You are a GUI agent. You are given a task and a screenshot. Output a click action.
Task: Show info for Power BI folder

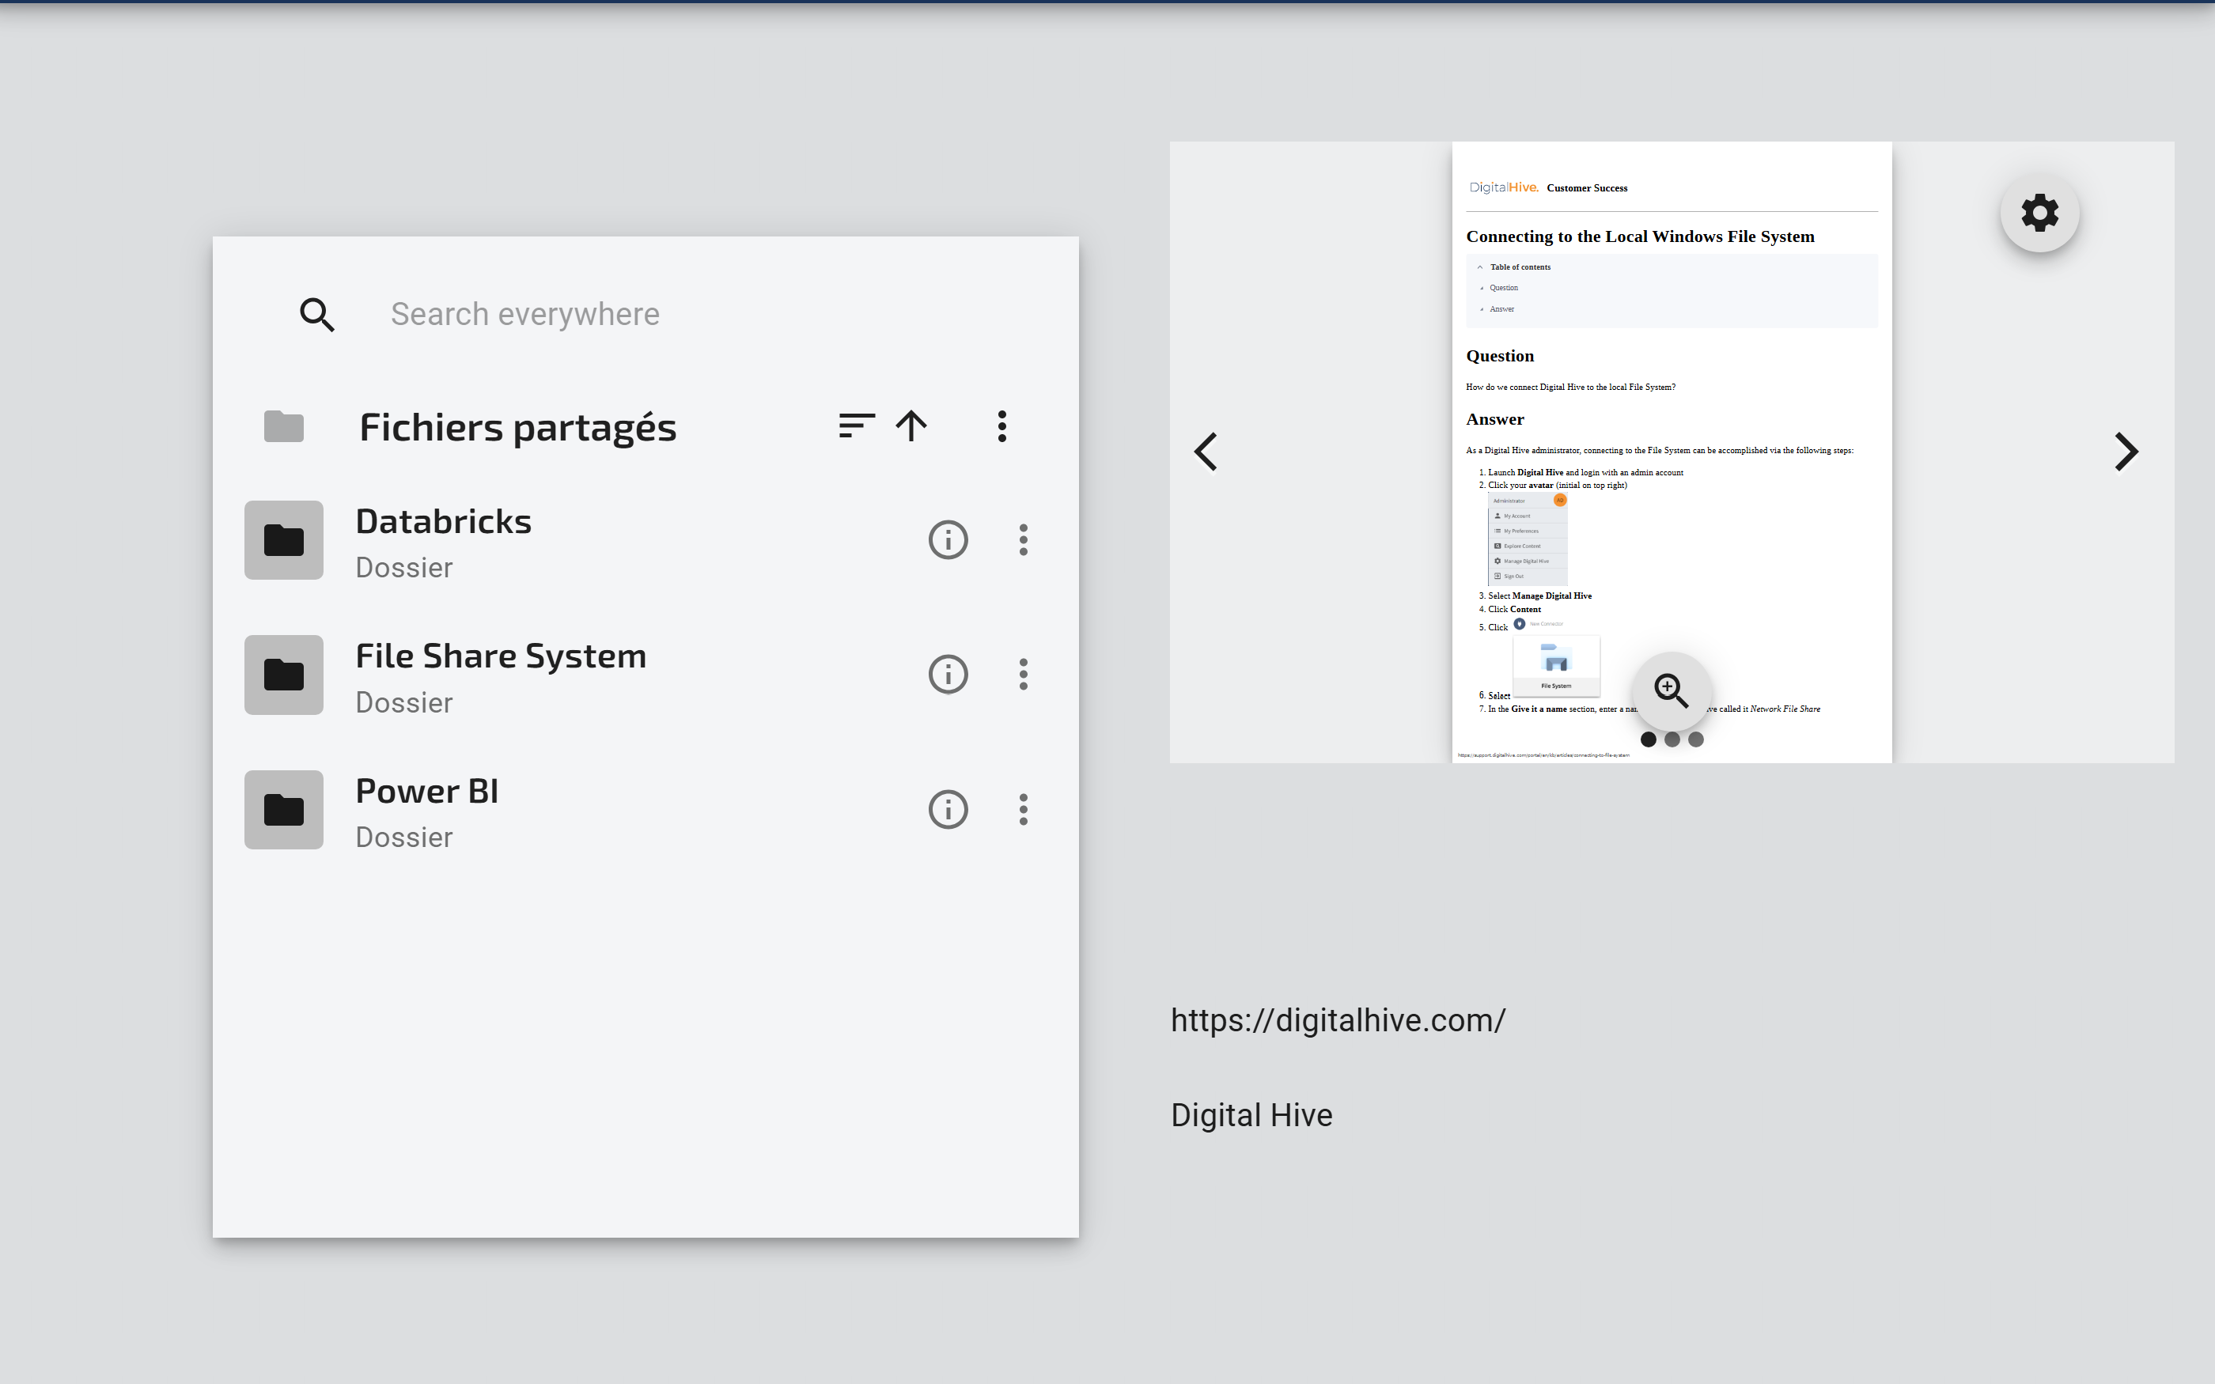click(948, 809)
